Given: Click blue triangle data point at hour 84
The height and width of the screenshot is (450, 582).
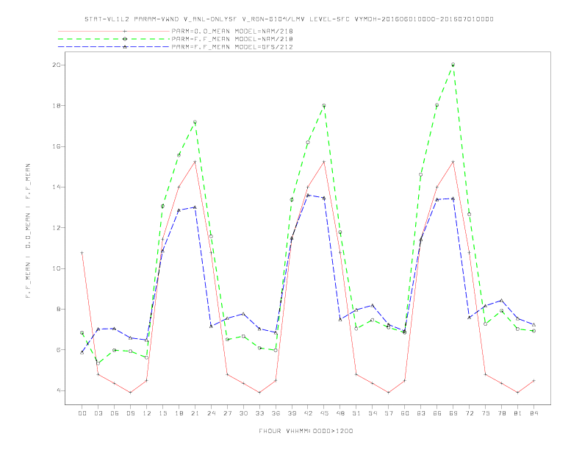Looking at the screenshot, I should tap(533, 325).
